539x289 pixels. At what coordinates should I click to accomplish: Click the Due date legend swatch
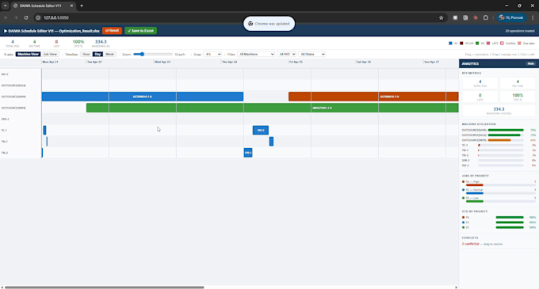click(519, 44)
